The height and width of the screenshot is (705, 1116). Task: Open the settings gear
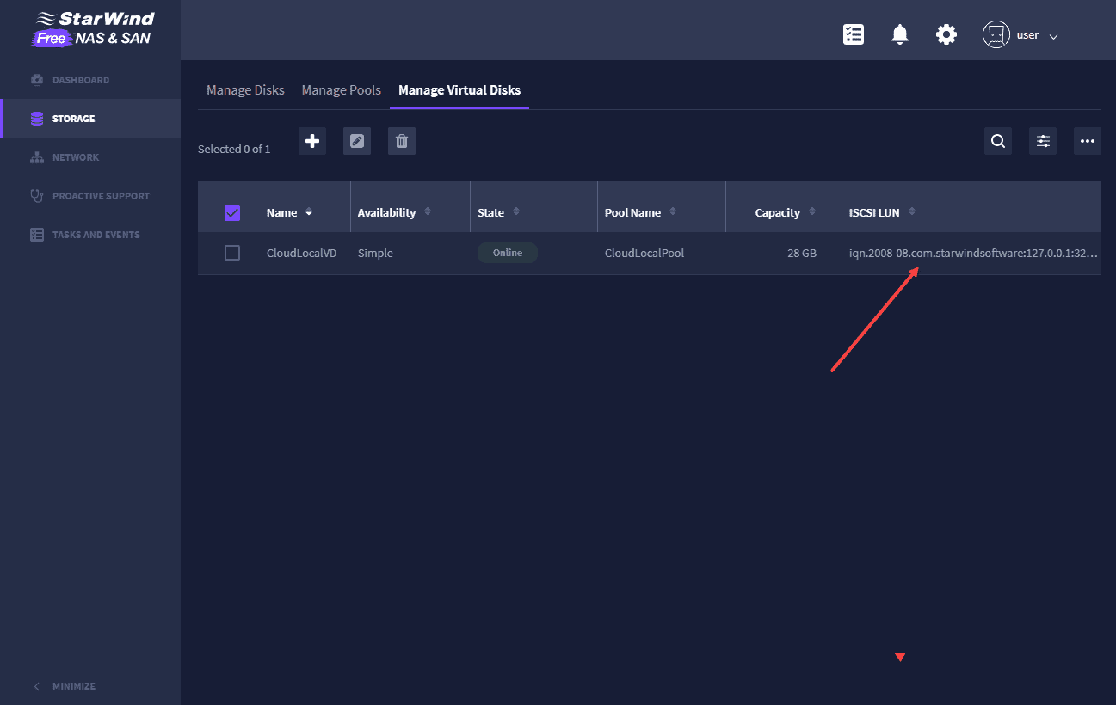(946, 34)
